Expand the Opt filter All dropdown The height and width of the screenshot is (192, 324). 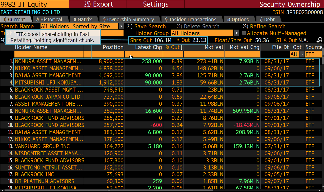(x=302, y=54)
